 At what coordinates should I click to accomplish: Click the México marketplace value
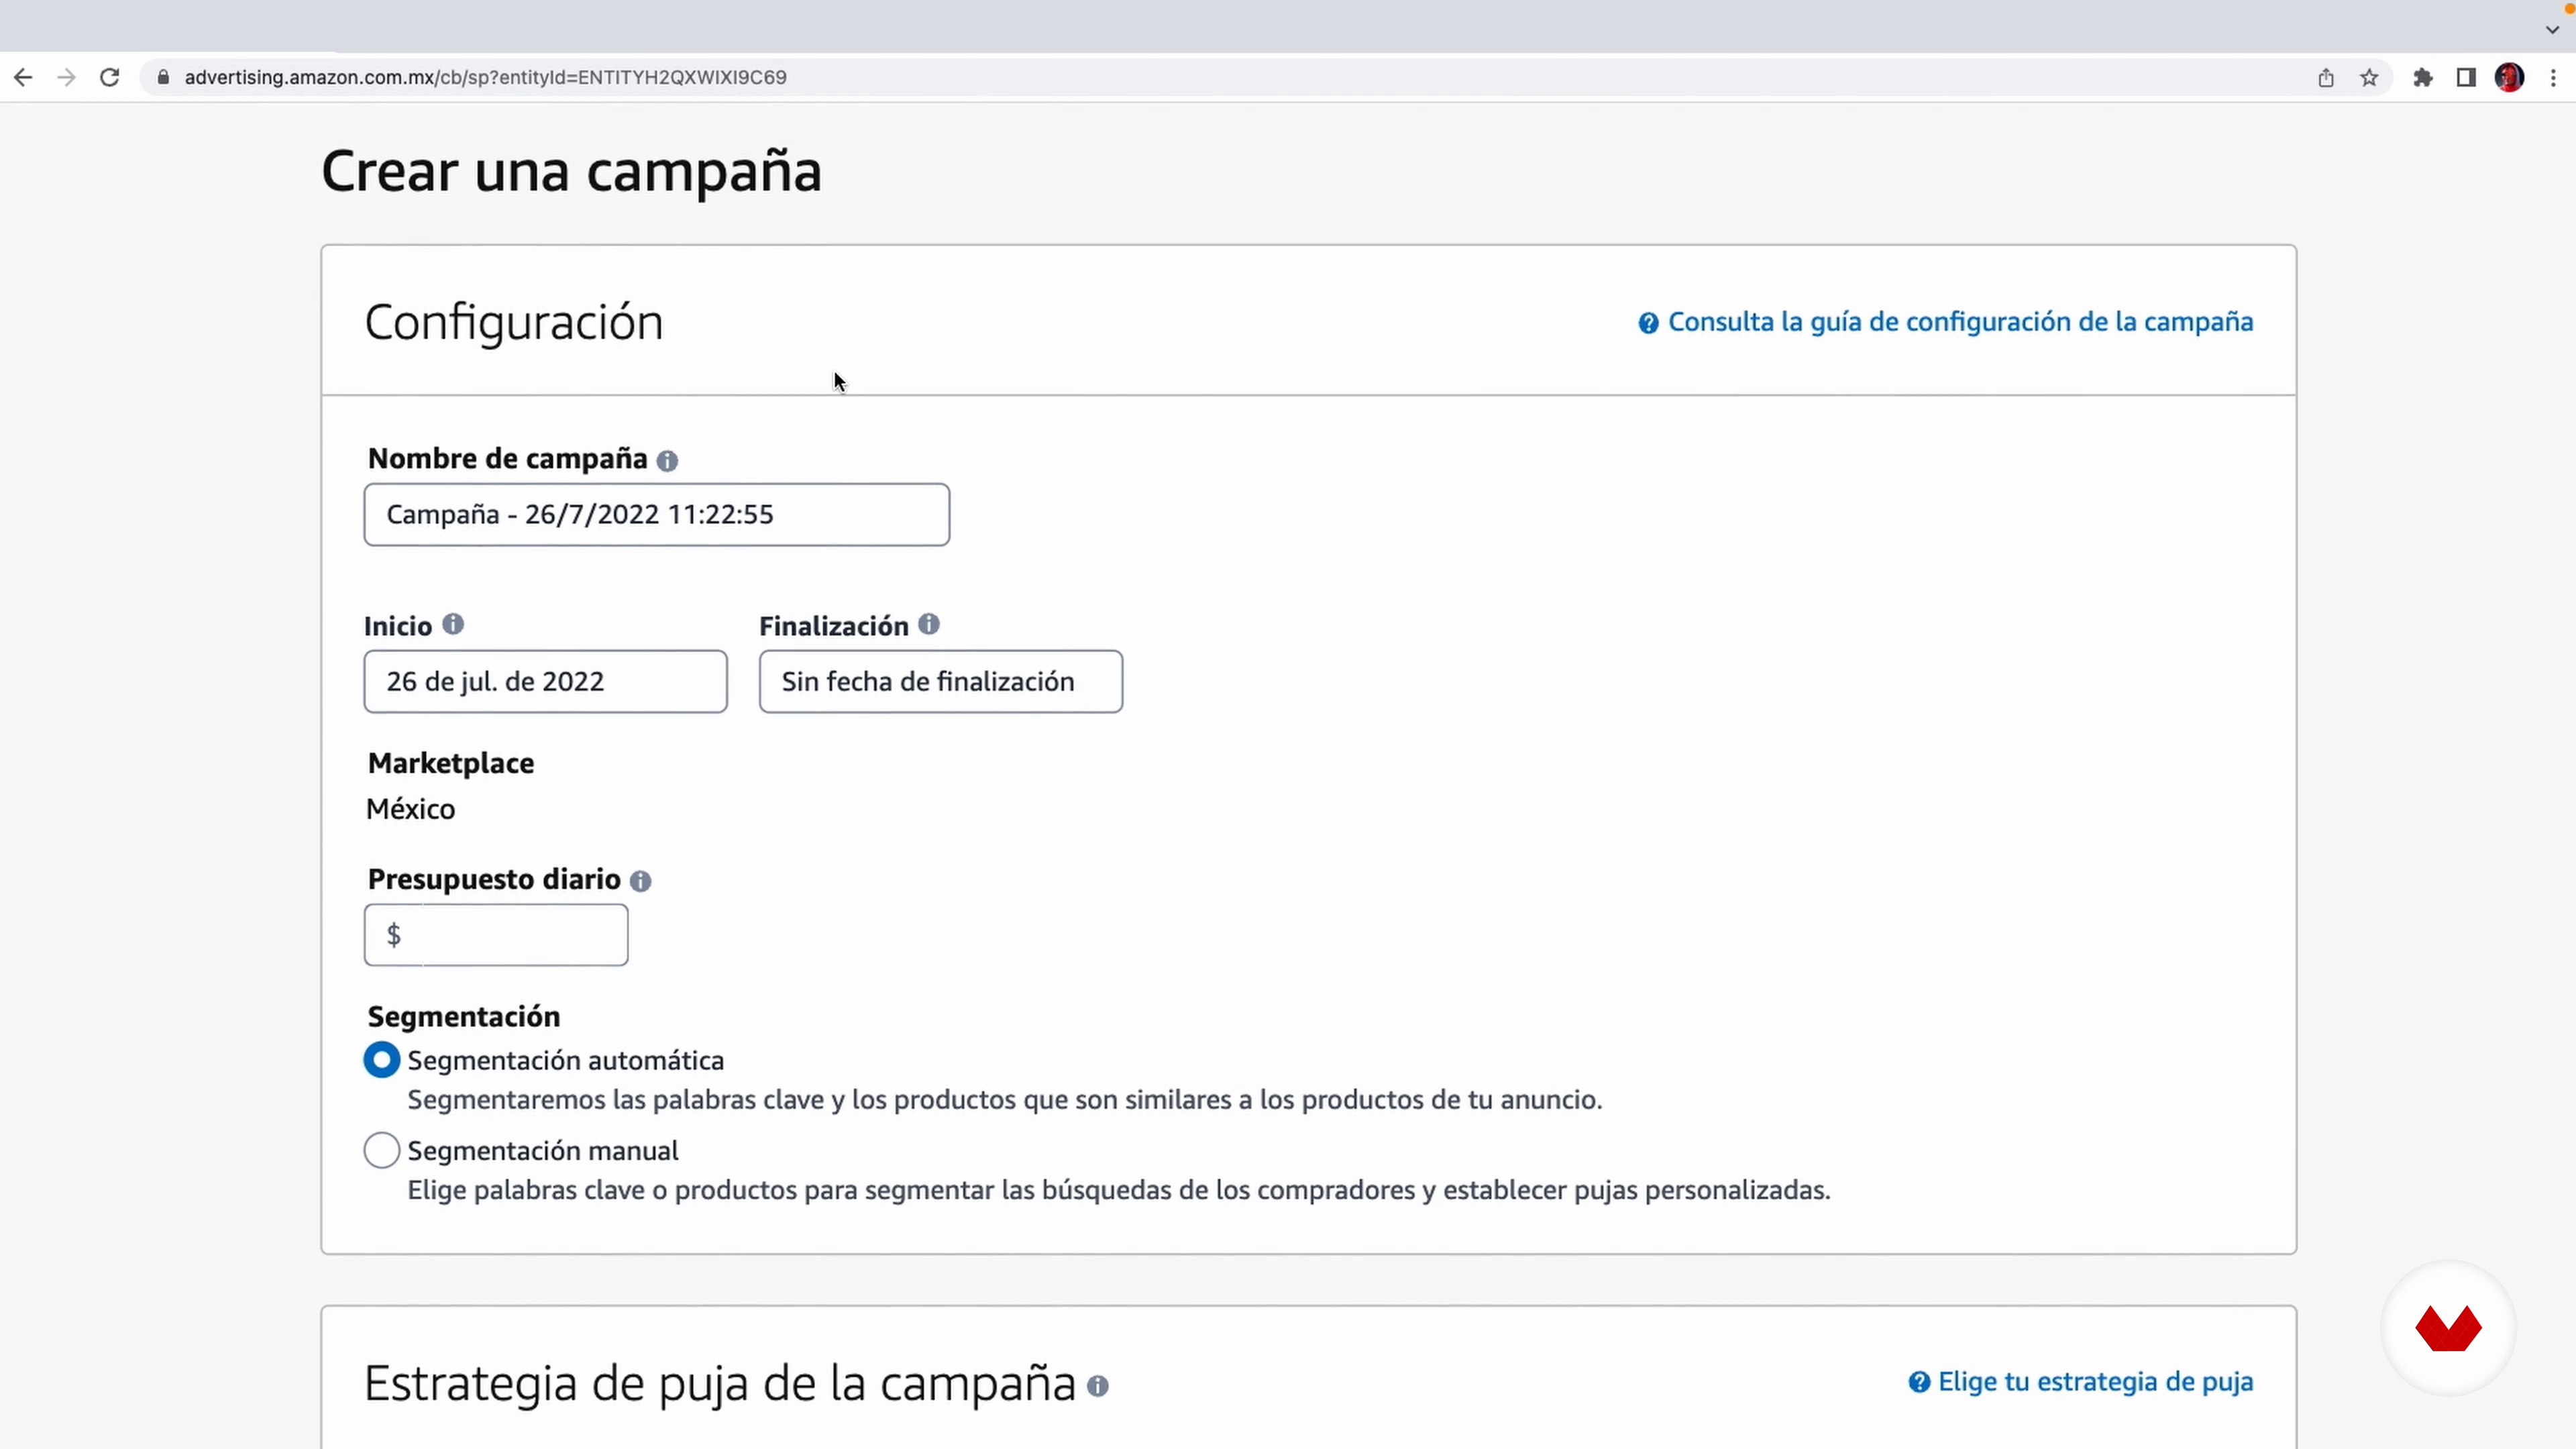411,809
